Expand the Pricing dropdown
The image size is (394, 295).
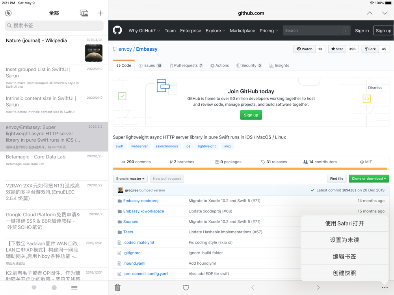(x=269, y=31)
